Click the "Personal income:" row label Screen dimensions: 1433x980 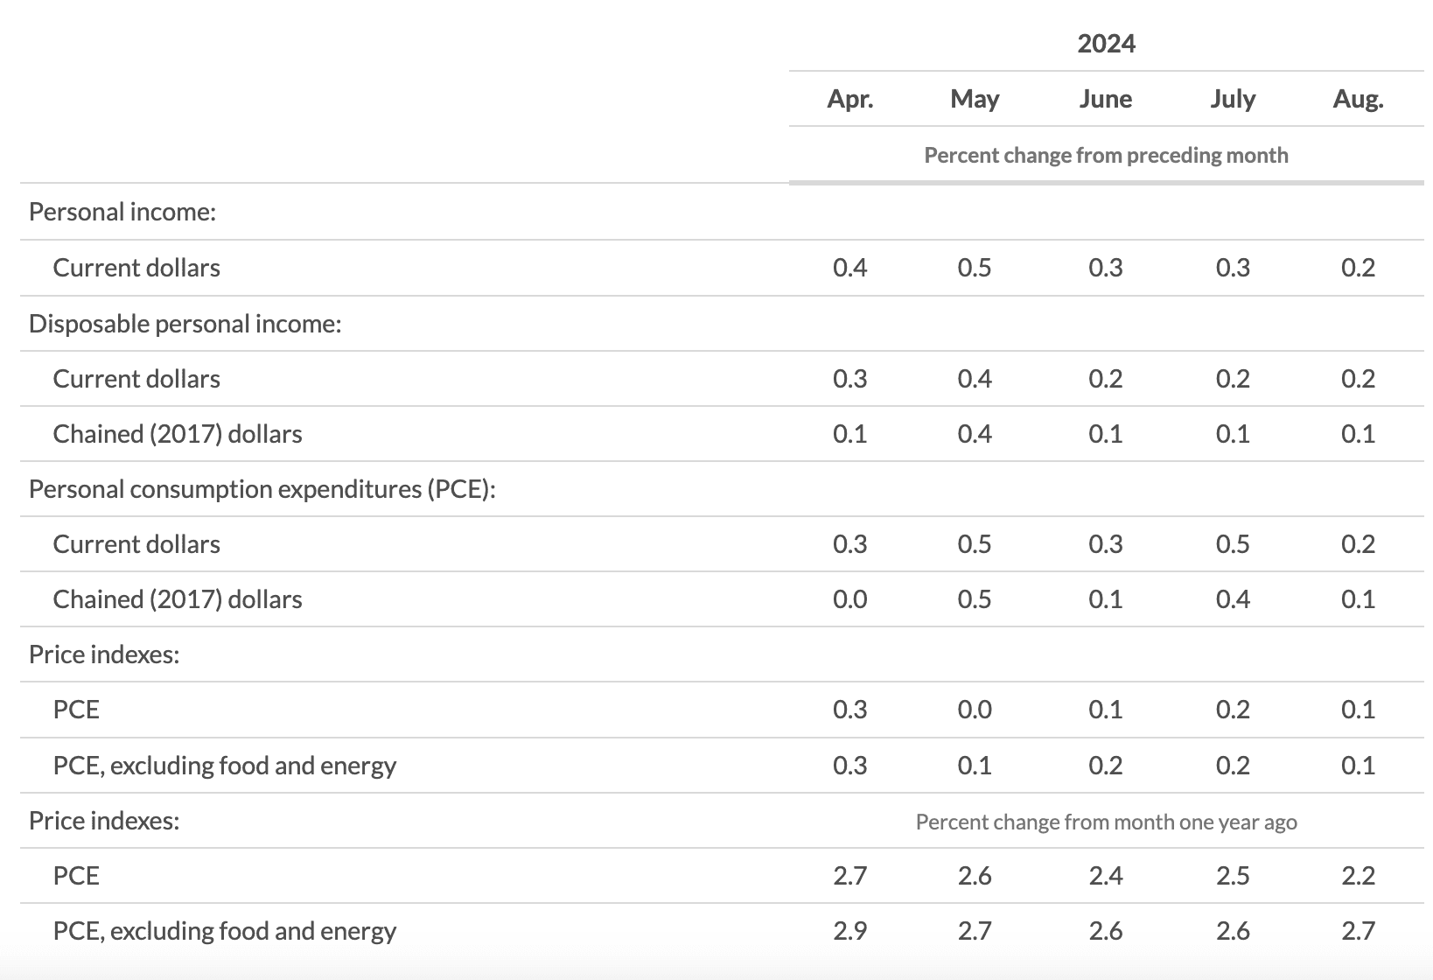click(x=122, y=212)
